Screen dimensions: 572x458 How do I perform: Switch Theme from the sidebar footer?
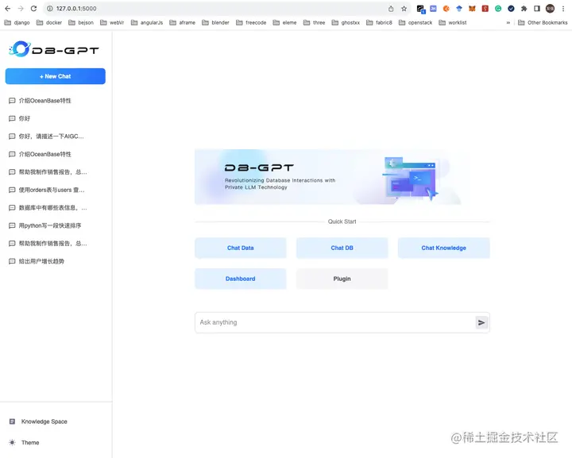(24, 442)
